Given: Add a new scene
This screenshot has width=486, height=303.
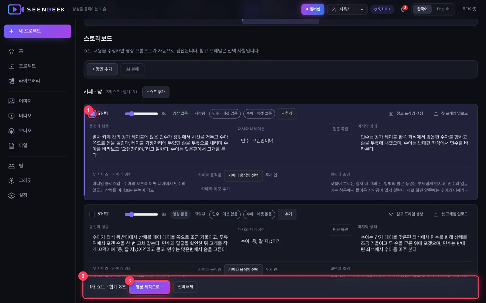Looking at the screenshot, I should (x=102, y=69).
